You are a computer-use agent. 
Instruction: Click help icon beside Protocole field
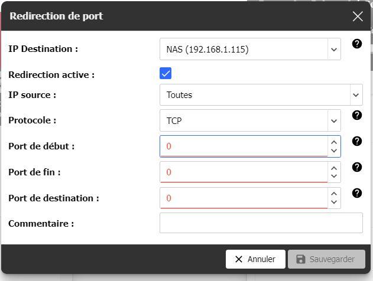tap(356, 115)
